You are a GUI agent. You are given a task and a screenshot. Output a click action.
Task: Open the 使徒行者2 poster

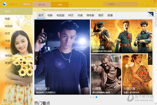point(62,57)
